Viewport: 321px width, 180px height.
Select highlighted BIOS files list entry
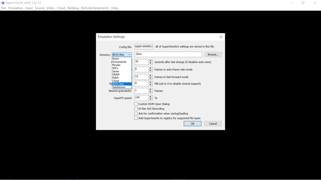[122, 84]
